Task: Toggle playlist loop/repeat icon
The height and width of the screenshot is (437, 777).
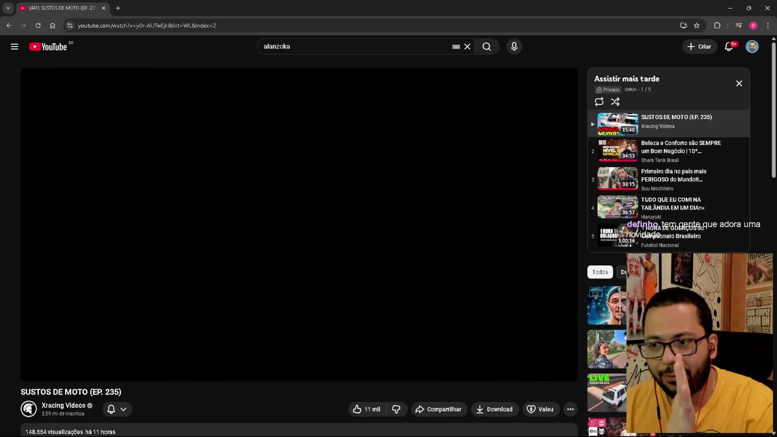Action: (599, 102)
